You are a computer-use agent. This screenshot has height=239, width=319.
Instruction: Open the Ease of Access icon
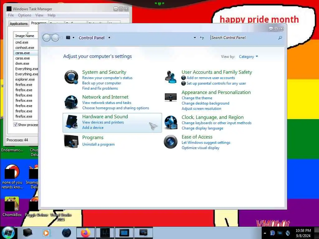click(x=170, y=142)
